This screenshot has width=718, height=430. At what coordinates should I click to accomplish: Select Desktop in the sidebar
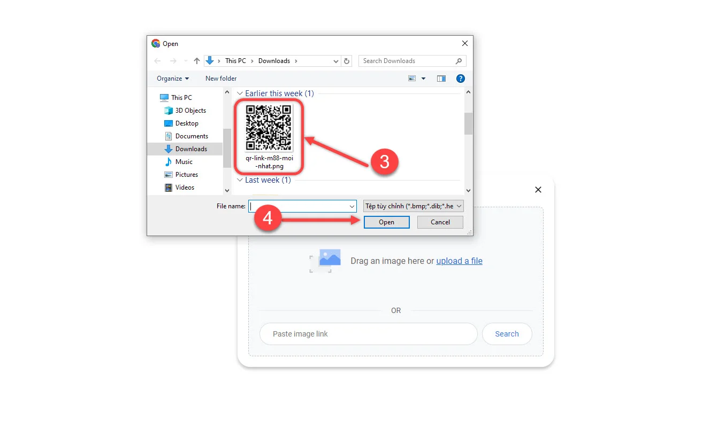point(187,123)
